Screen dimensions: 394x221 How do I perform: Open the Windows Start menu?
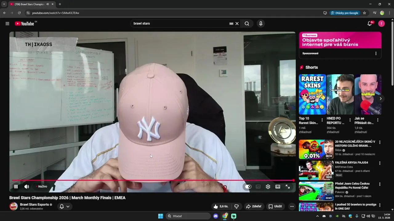click(x=160, y=216)
